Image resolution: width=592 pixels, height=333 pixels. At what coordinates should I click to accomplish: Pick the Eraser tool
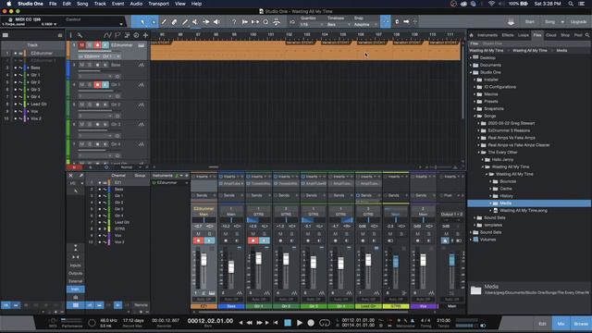(174, 22)
